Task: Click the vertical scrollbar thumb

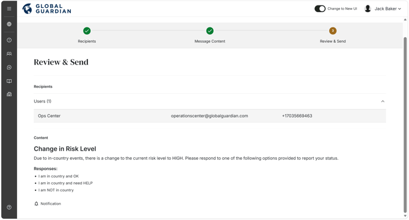Action: pyautogui.click(x=405, y=125)
